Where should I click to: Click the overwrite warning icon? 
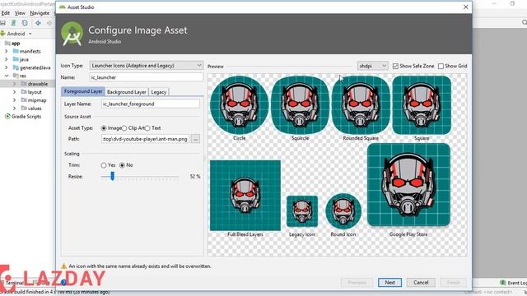tap(63, 266)
